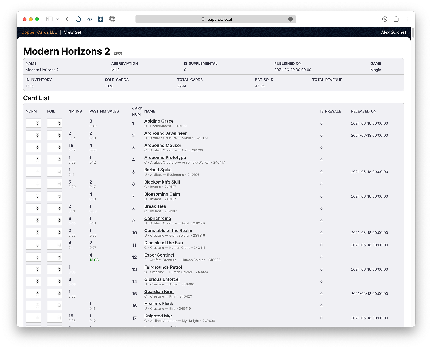Open the Blossoming Calm card link
Viewport: 432px width, 349px height.
click(x=162, y=194)
